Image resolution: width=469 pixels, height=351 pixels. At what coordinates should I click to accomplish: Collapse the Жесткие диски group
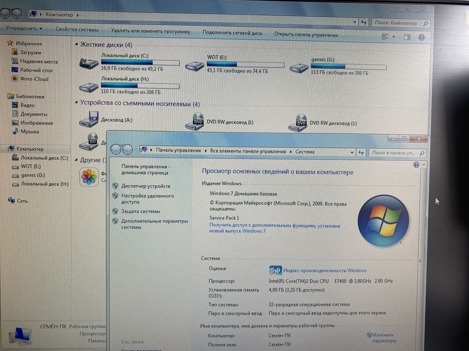point(76,44)
